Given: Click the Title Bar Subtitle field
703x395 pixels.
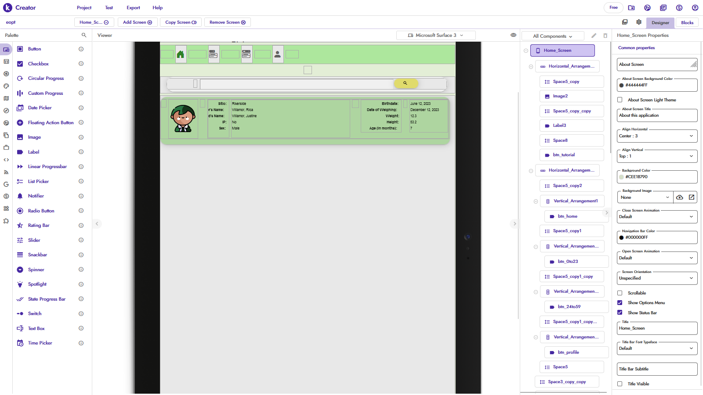Looking at the screenshot, I should click(x=657, y=369).
